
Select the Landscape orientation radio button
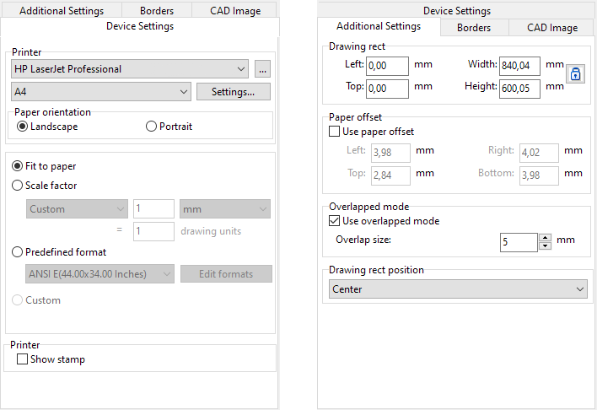[23, 127]
